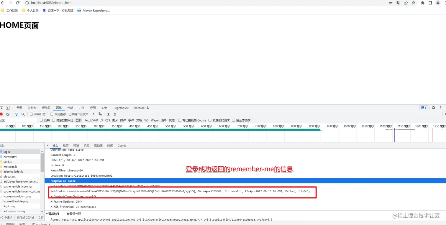Open the 内存 panel tab
446x225 pixels.
[82, 108]
